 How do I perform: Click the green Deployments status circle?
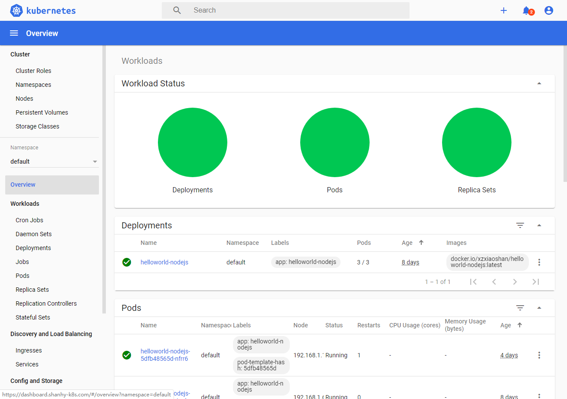[x=193, y=142]
